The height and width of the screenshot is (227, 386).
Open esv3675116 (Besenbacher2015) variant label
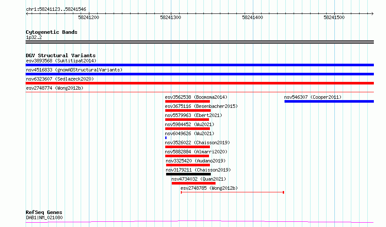[201, 106]
